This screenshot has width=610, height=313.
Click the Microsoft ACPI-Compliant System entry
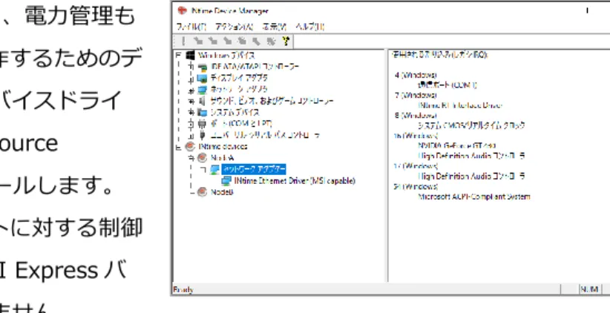474,197
